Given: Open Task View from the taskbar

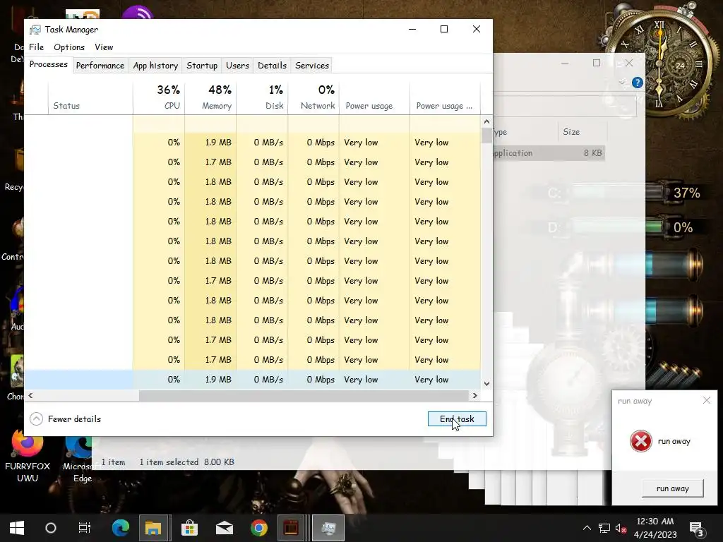Looking at the screenshot, I should pos(85,528).
